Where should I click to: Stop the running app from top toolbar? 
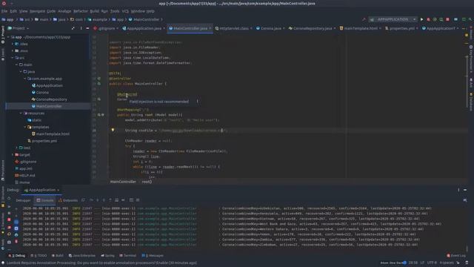point(447,19)
